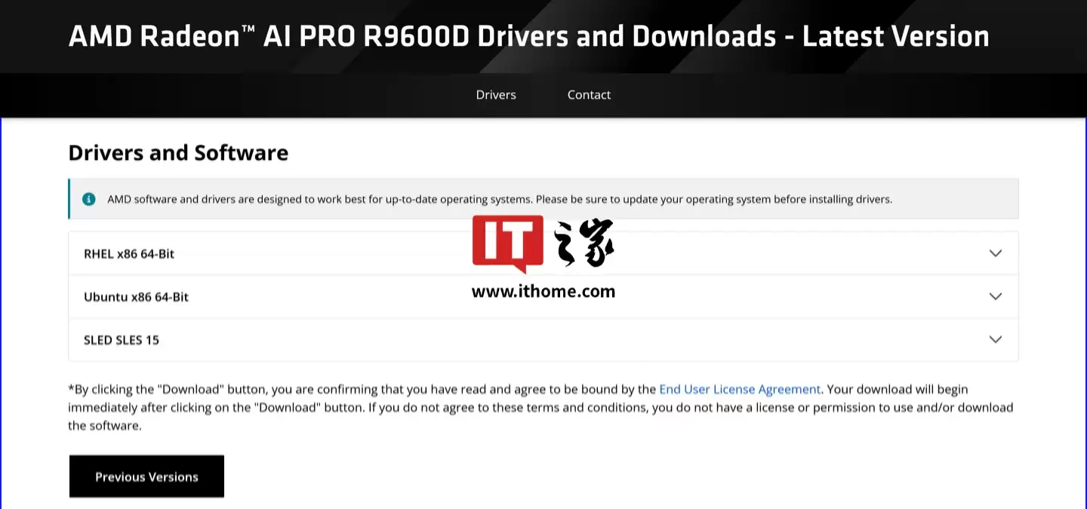Click the chevron icon on Ubuntu row
1087x509 pixels.
point(995,296)
